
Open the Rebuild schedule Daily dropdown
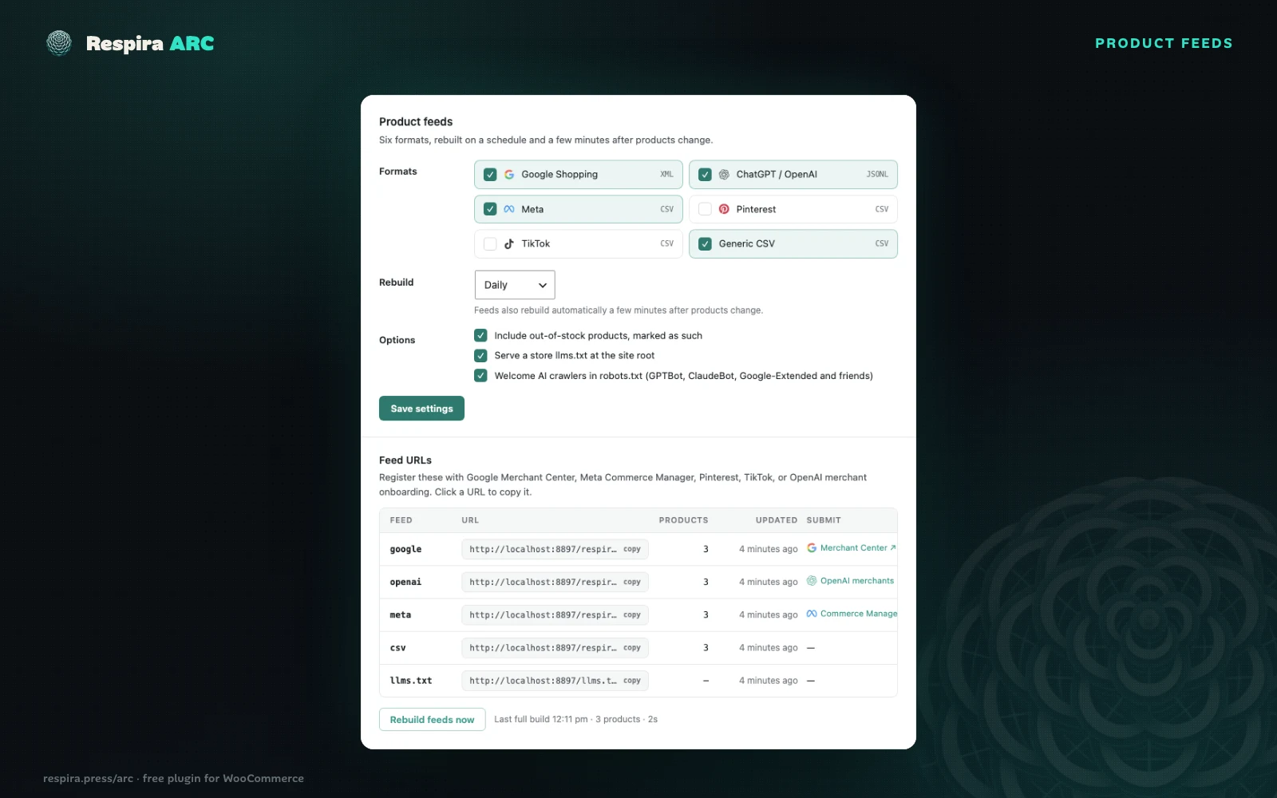515,285
